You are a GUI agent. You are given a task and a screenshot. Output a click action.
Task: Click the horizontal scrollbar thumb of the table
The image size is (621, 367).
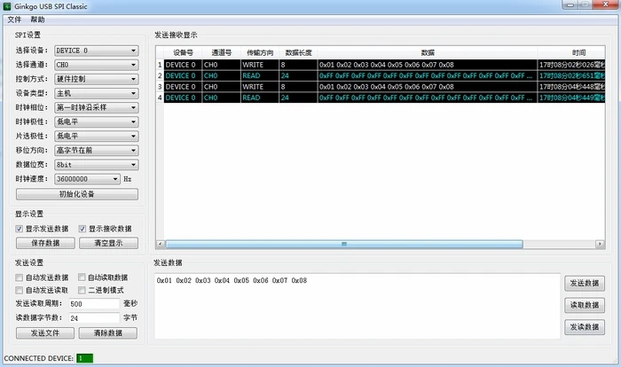(x=344, y=245)
